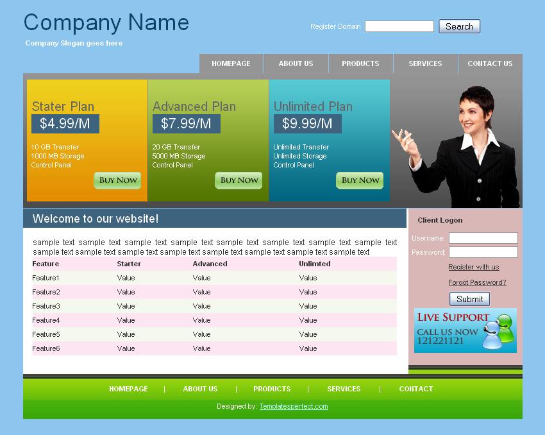Select SERVICES in top navigation

coord(425,64)
